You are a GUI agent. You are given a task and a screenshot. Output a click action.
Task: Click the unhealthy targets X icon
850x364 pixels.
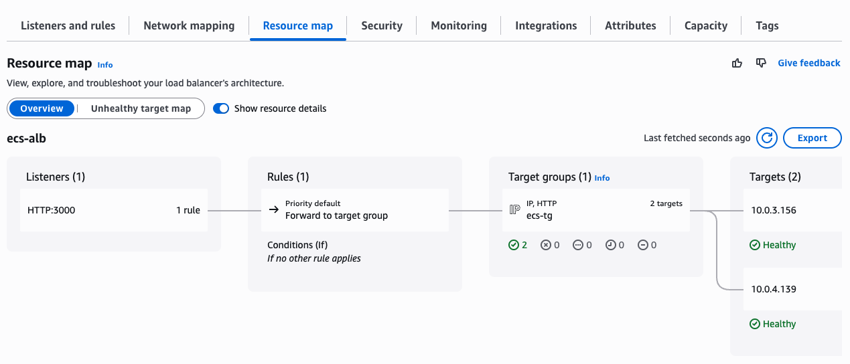point(546,245)
